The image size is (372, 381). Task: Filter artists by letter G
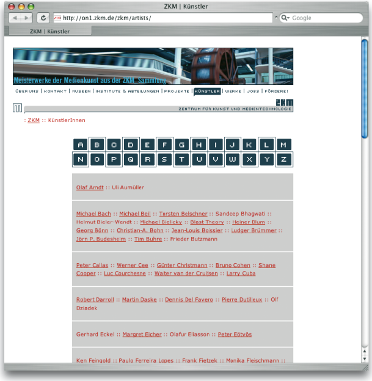181,145
